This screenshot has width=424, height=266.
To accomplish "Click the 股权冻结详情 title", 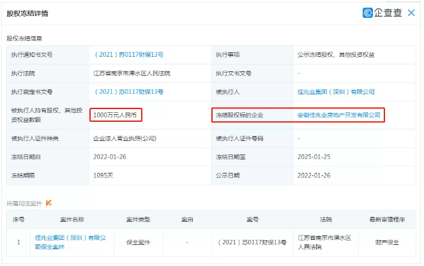I will pyautogui.click(x=27, y=13).
